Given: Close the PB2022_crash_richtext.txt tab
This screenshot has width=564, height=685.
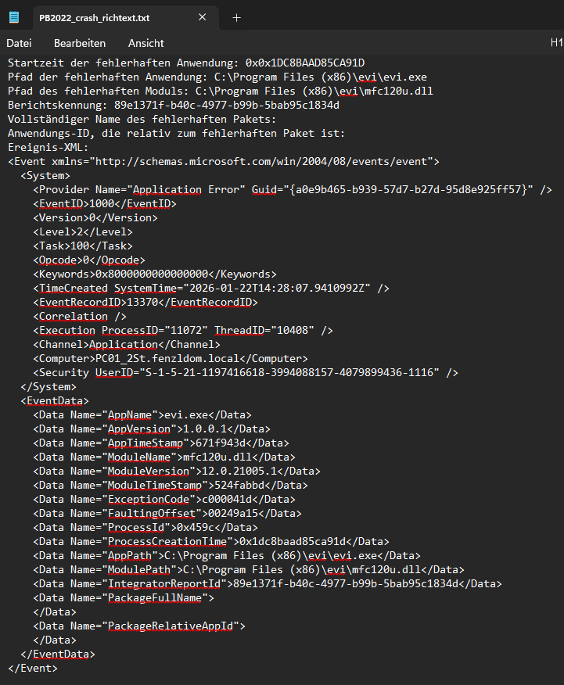Looking at the screenshot, I should [203, 17].
